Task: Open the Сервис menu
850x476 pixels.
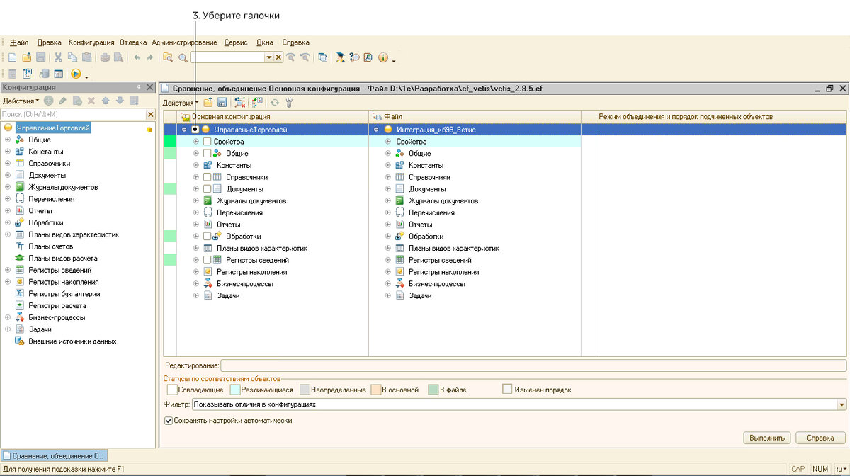Action: [236, 42]
